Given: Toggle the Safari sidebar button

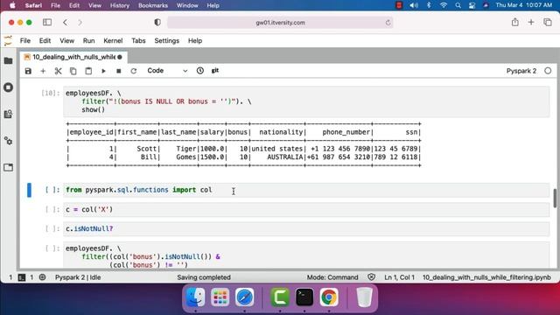Looking at the screenshot, I should [47, 22].
